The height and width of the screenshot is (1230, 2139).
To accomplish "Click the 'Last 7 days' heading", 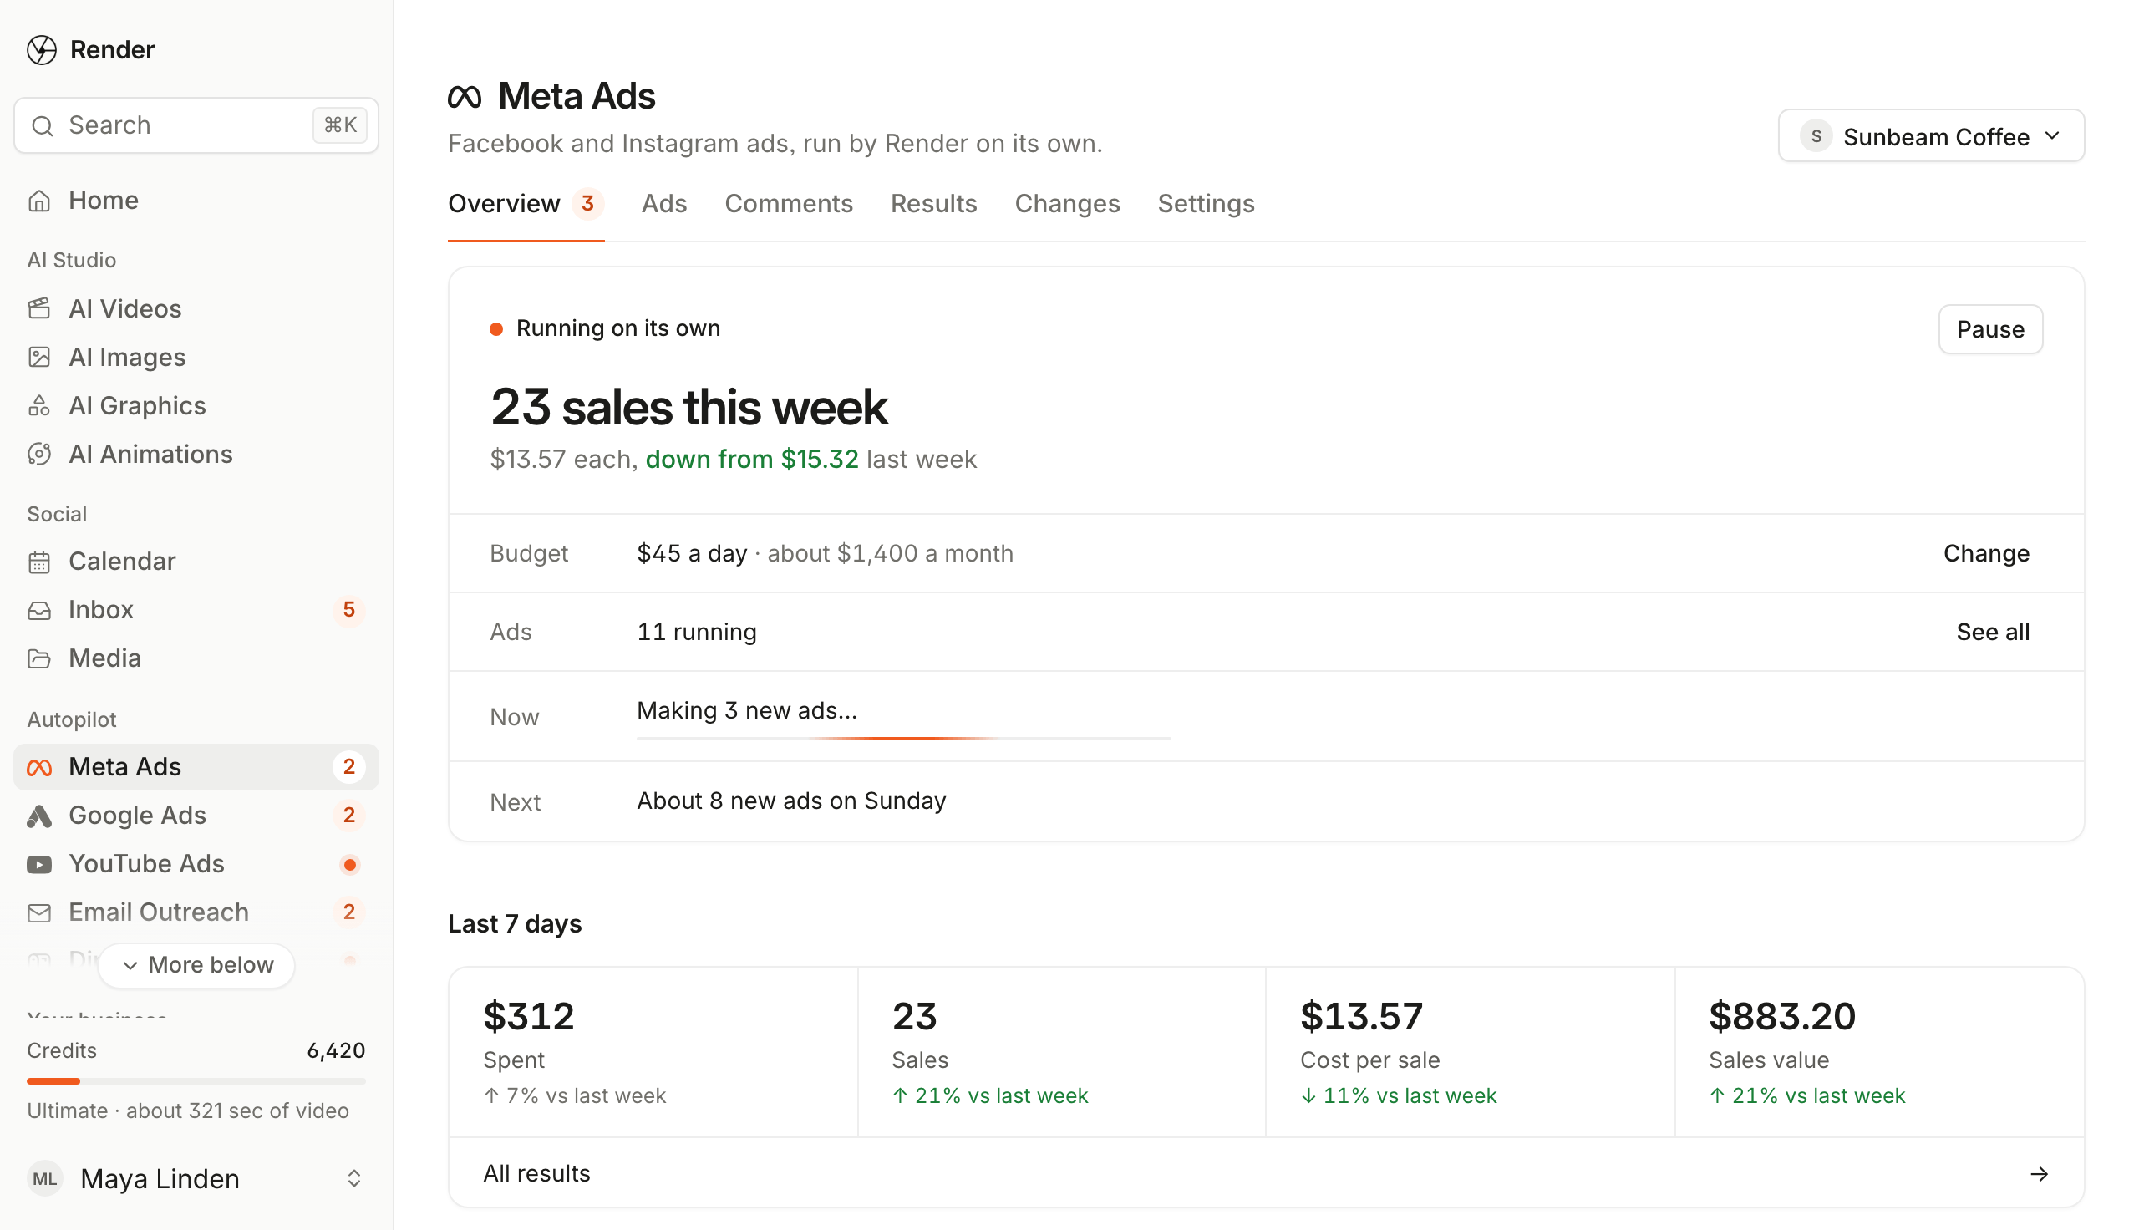I will click(x=514, y=924).
